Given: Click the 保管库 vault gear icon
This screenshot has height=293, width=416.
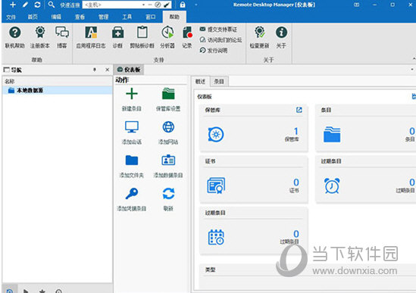Looking at the screenshot, I should point(216,135).
